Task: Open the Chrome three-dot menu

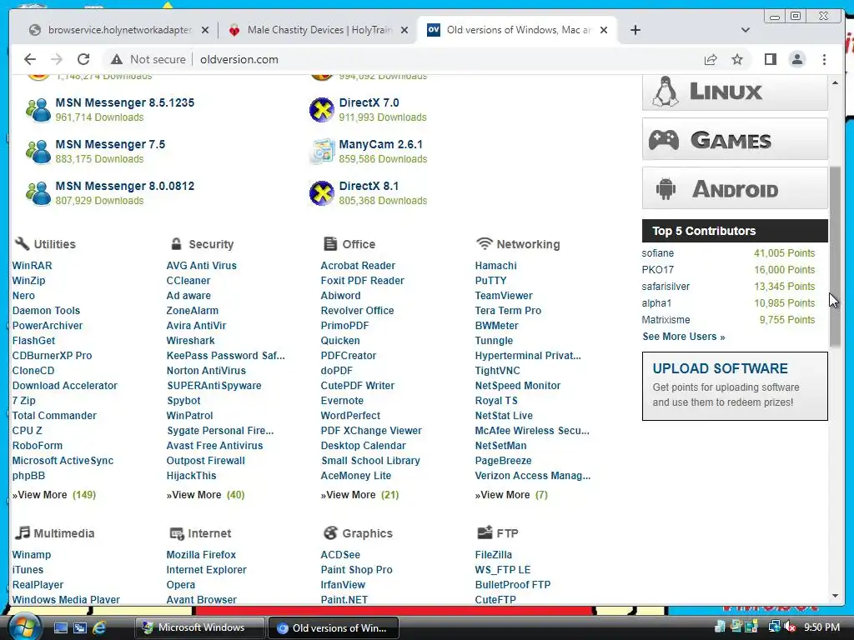Action: [824, 59]
